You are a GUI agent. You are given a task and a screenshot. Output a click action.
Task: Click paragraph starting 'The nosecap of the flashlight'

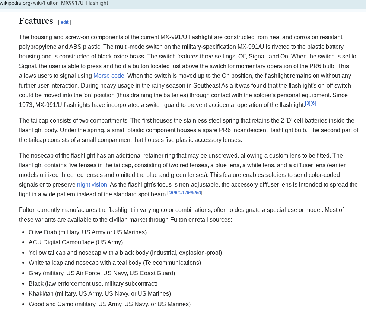189,175
